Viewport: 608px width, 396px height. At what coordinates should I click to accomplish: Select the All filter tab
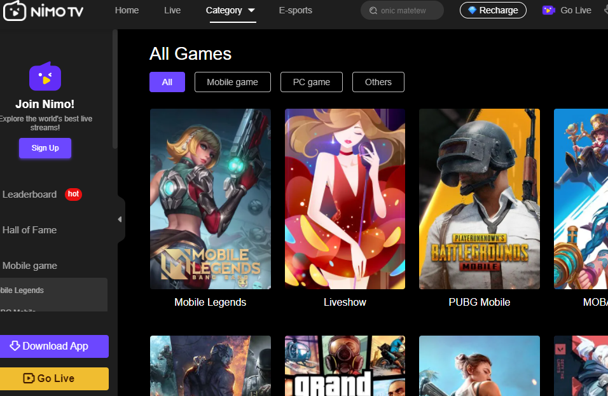pos(167,82)
